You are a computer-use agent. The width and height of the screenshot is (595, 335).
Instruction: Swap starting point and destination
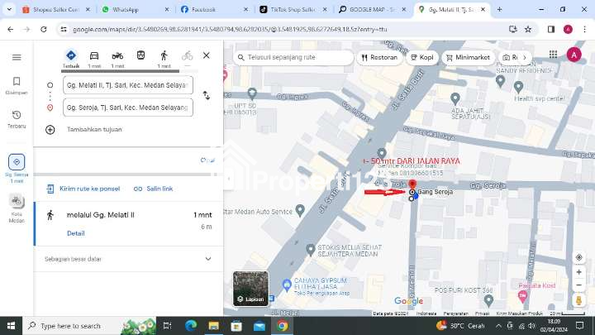click(206, 95)
